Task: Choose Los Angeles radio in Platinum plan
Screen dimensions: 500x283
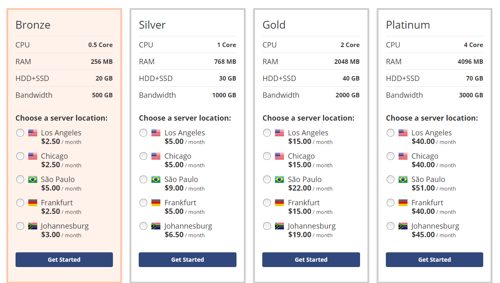Action: (x=390, y=133)
